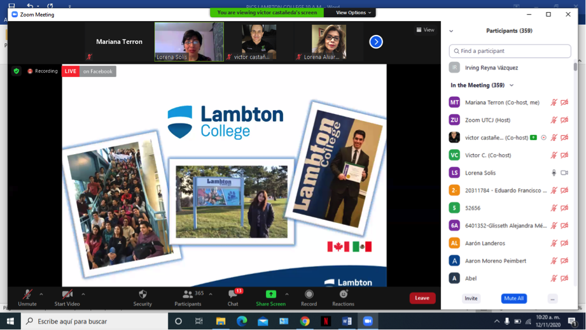Open Google Chrome from the taskbar
This screenshot has height=330, width=586.
coord(305,321)
